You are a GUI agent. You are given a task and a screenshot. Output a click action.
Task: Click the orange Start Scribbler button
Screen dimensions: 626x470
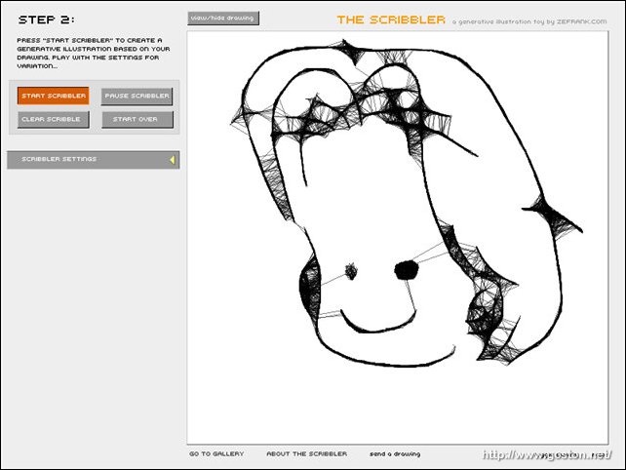[x=53, y=96]
